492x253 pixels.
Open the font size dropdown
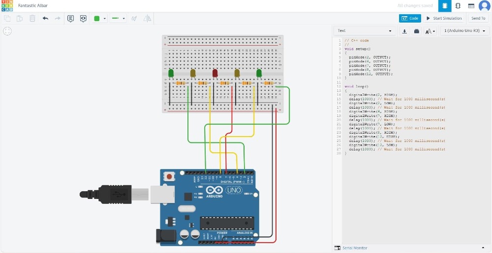click(x=430, y=31)
